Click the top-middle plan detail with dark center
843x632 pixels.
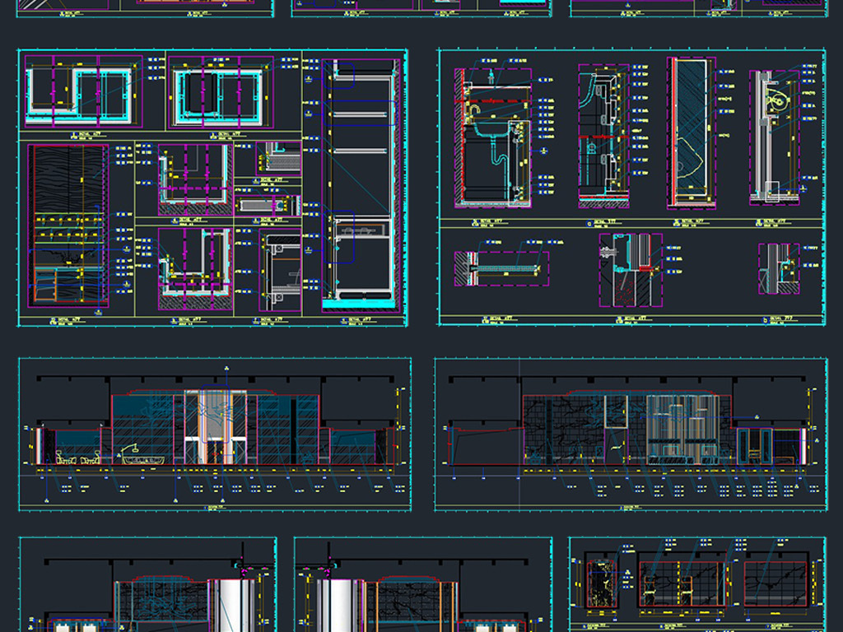tap(221, 91)
